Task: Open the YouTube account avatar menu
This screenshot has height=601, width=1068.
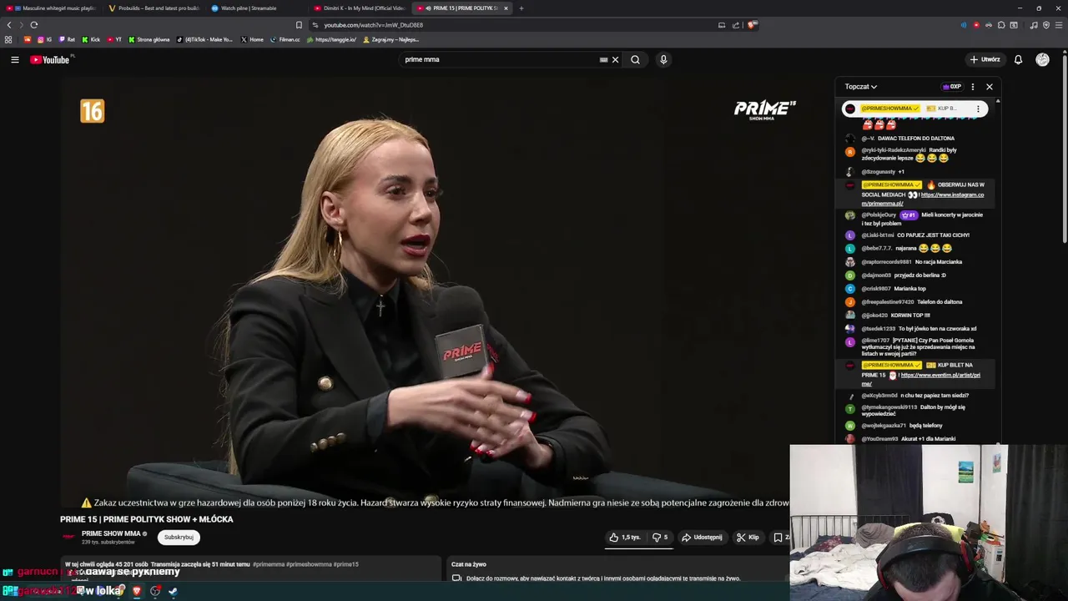Action: 1042,59
